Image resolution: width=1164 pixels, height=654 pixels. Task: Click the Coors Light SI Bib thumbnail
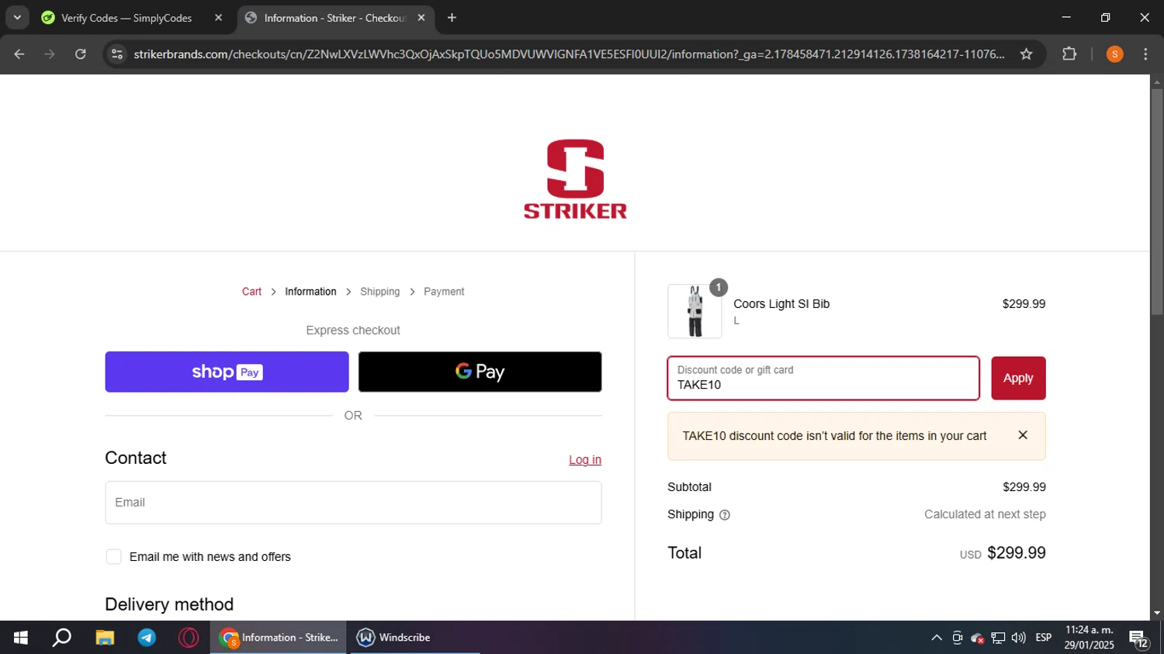[x=695, y=311]
